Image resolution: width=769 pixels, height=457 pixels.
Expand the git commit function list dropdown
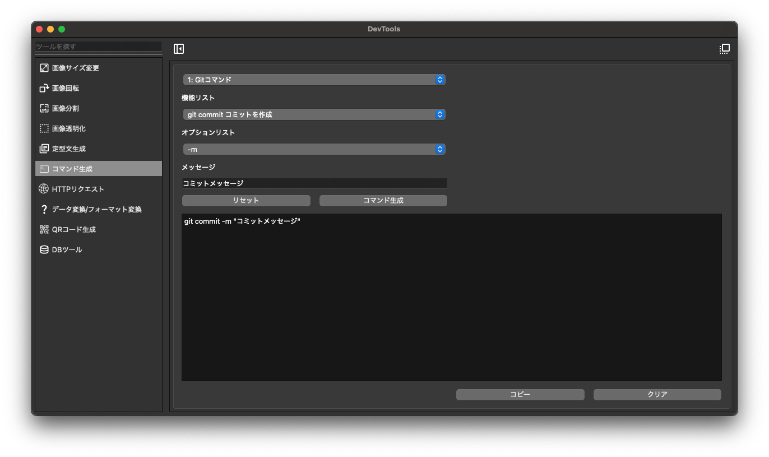tap(314, 114)
